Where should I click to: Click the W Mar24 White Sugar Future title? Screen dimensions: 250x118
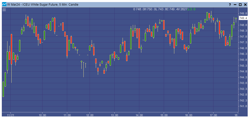[x=43, y=5]
